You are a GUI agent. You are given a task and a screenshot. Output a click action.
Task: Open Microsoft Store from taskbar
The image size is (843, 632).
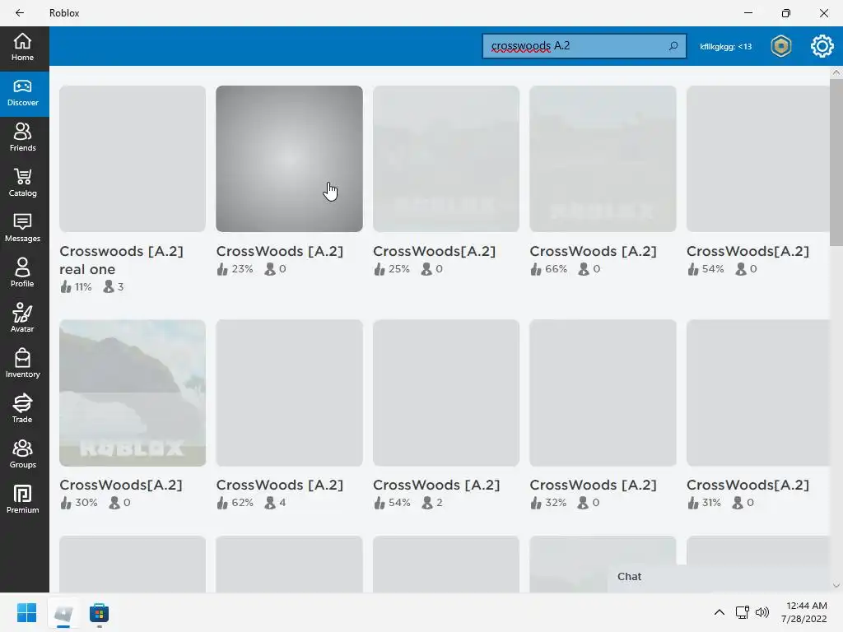coord(99,612)
